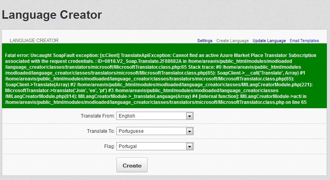
Task: Select the Portugal value shown in Flag
Action: [x=128, y=146]
